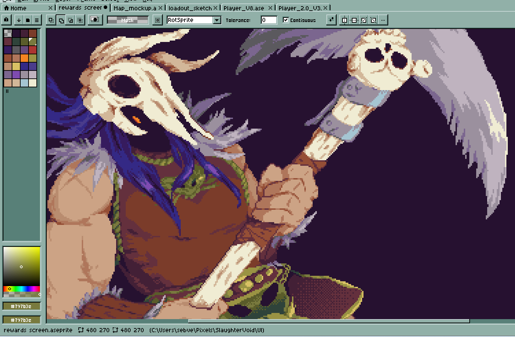Select the intersect selection mode icon
This screenshot has width=515, height=337.
[80, 20]
